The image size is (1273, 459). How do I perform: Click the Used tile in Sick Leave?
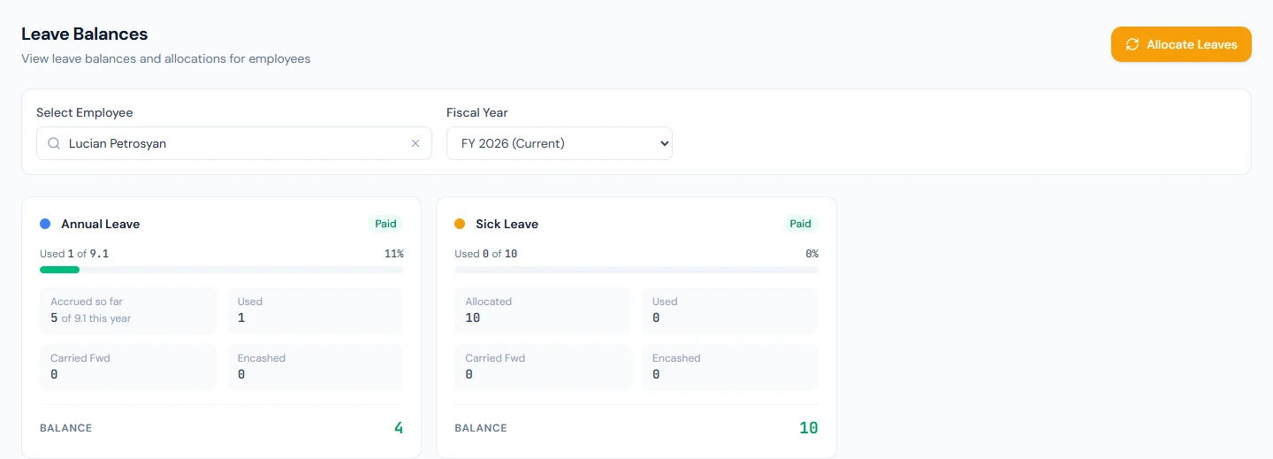pyautogui.click(x=730, y=310)
